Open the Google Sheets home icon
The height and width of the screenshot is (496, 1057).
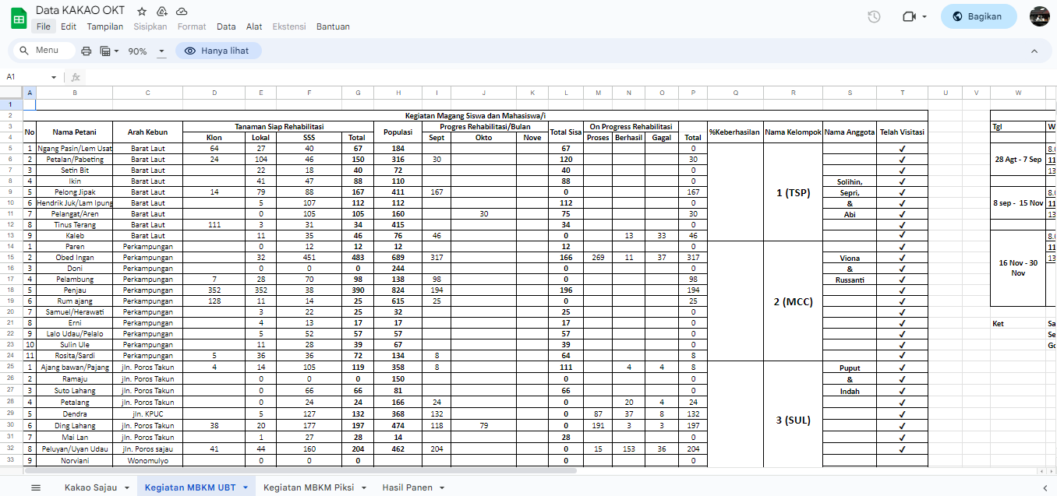coord(17,17)
